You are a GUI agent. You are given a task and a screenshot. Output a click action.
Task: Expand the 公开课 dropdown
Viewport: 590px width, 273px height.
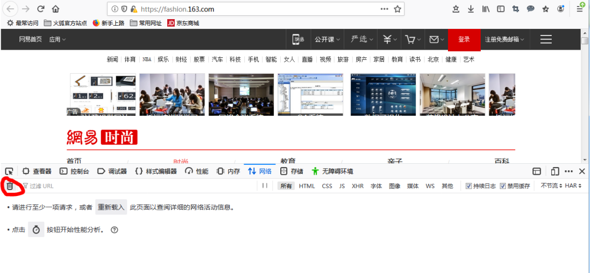tap(327, 39)
